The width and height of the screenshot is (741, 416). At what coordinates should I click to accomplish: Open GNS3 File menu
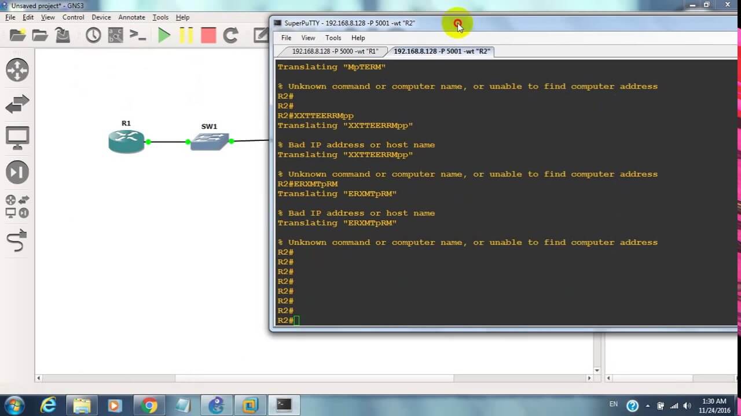coord(10,17)
